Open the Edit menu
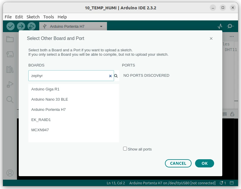 pyautogui.click(x=19, y=17)
